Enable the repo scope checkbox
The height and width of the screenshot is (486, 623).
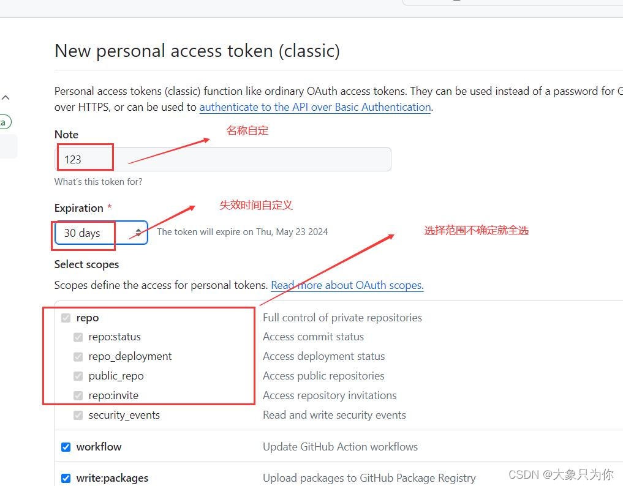pos(66,318)
